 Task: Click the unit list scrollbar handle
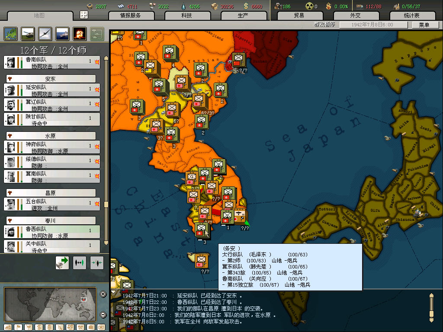(x=106, y=204)
